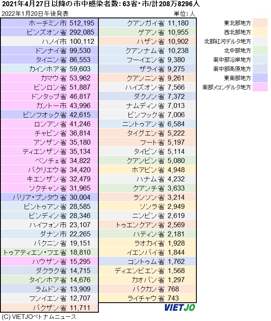Click the ディエンビエン省 row name
This screenshot has height=321, width=271.
139,271
